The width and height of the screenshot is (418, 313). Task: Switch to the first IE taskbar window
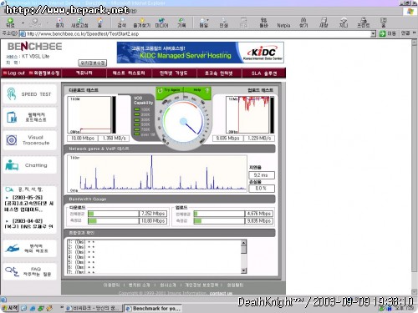coord(93,308)
